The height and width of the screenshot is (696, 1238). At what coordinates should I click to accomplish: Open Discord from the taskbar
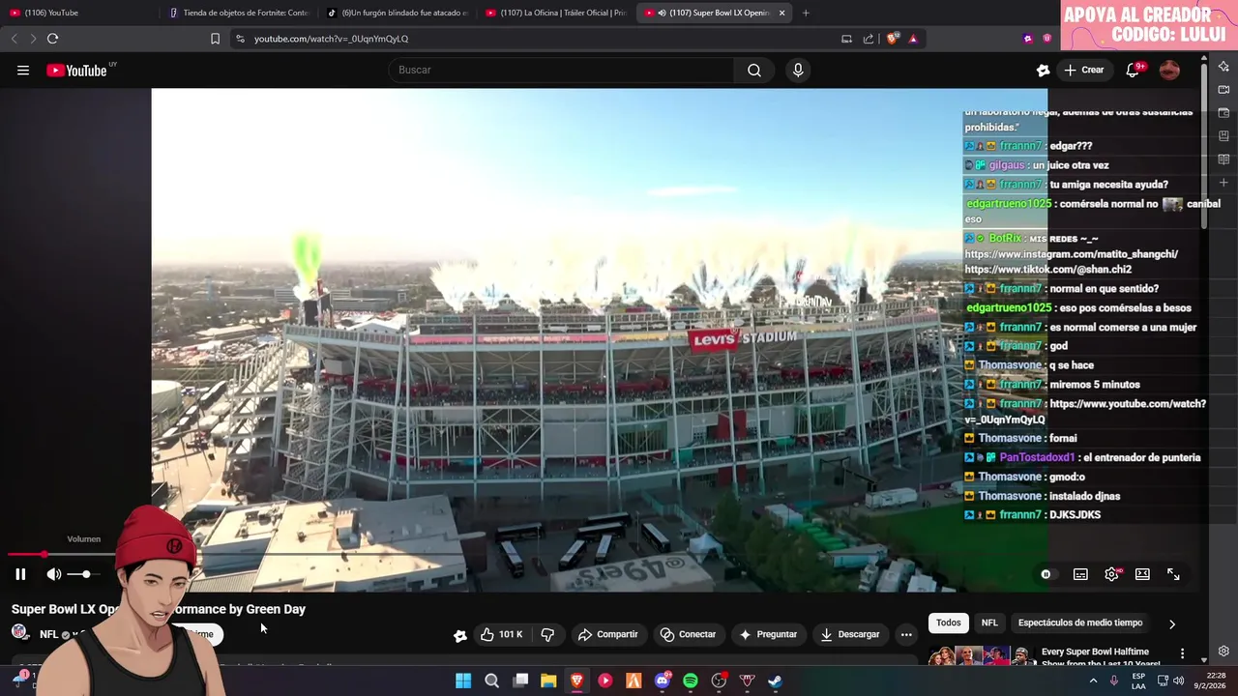click(663, 681)
